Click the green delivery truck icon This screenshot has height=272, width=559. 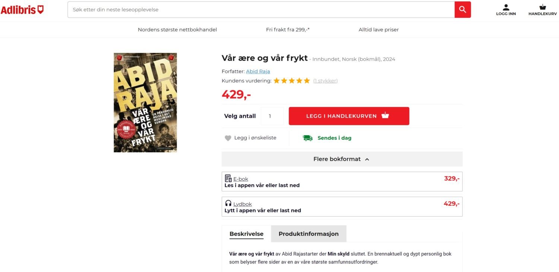[x=307, y=138]
